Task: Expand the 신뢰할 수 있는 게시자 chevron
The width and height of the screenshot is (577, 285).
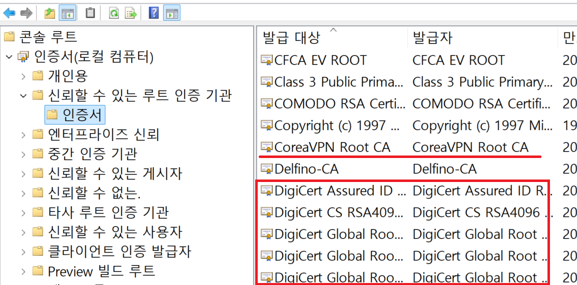Action: 24,174
